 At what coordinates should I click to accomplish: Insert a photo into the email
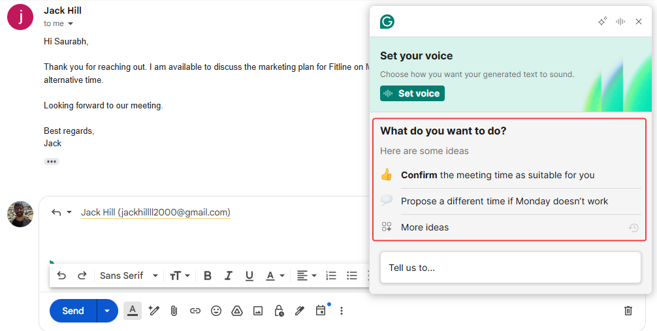[258, 311]
